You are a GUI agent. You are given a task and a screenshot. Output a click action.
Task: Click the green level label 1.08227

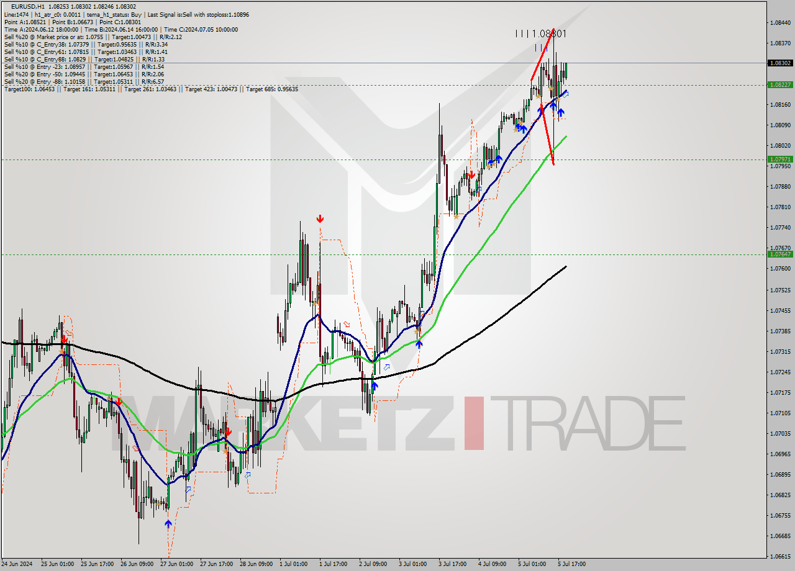780,85
